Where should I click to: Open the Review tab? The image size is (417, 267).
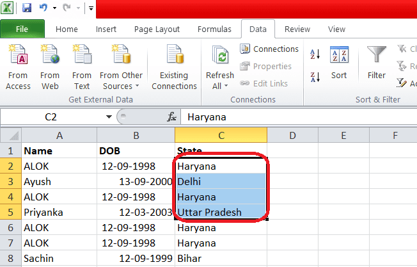[x=297, y=29]
